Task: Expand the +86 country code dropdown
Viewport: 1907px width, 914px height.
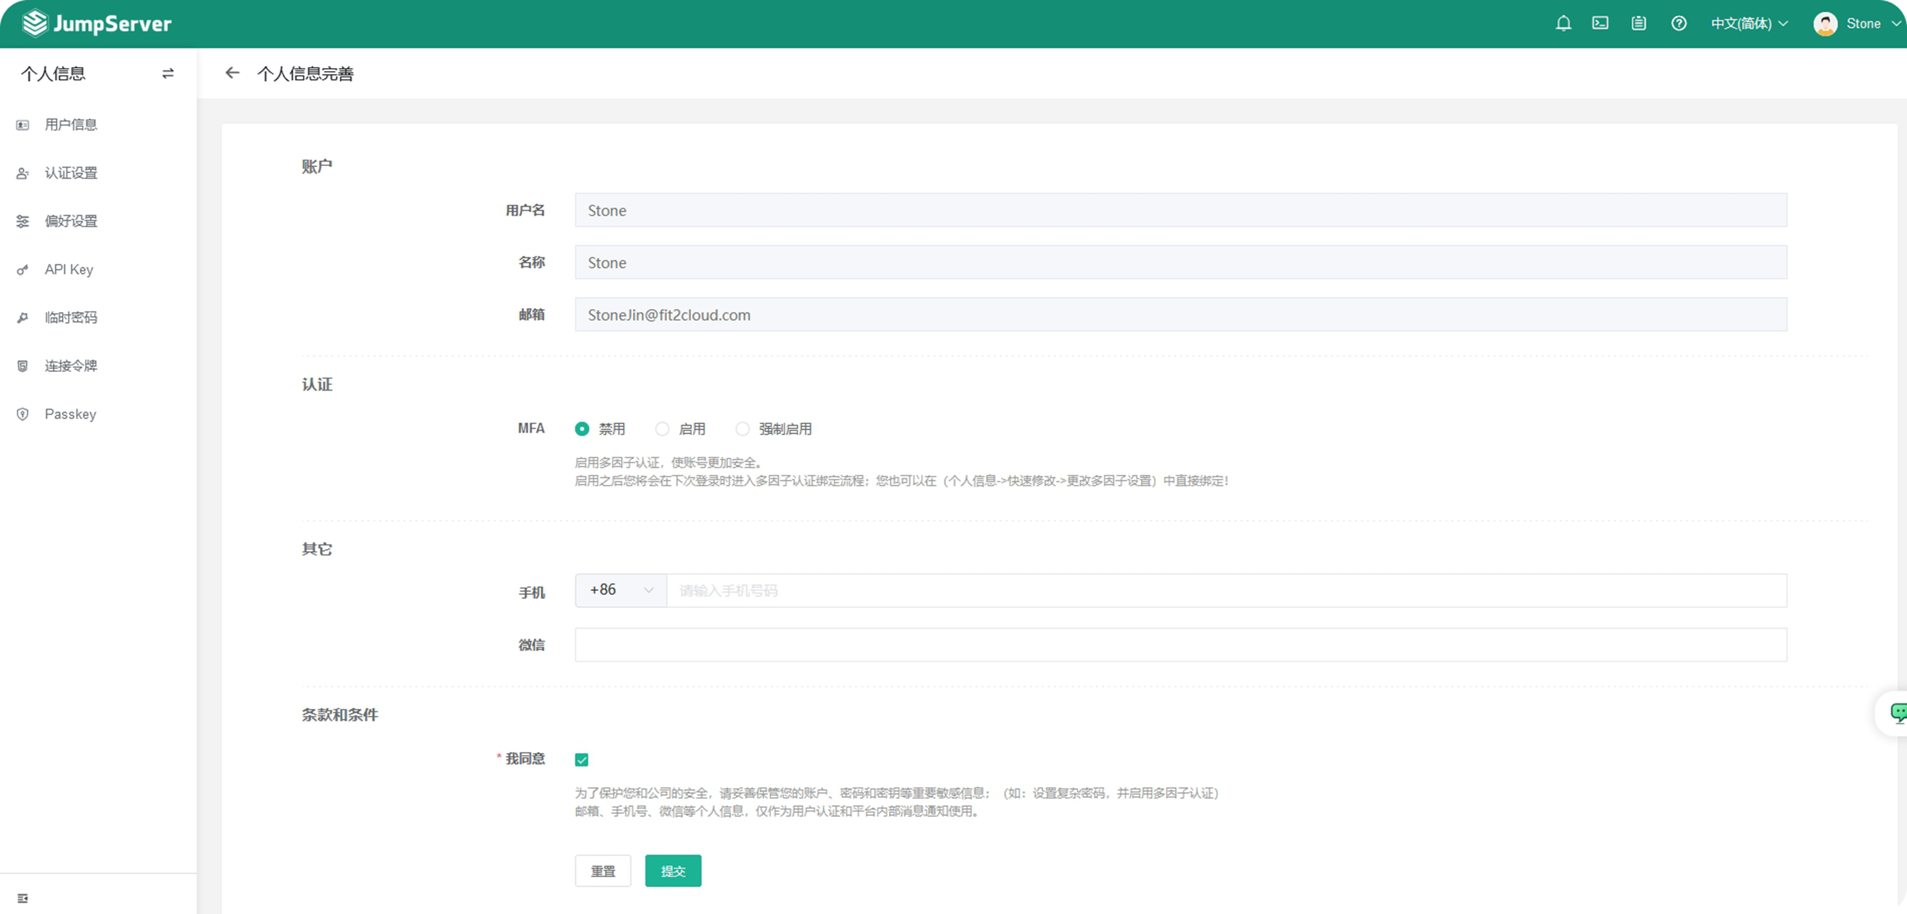Action: click(621, 590)
